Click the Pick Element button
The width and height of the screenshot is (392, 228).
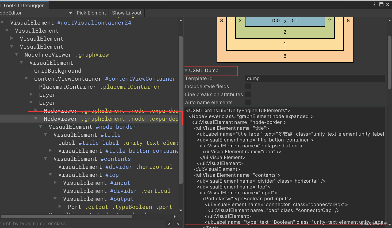tap(91, 13)
